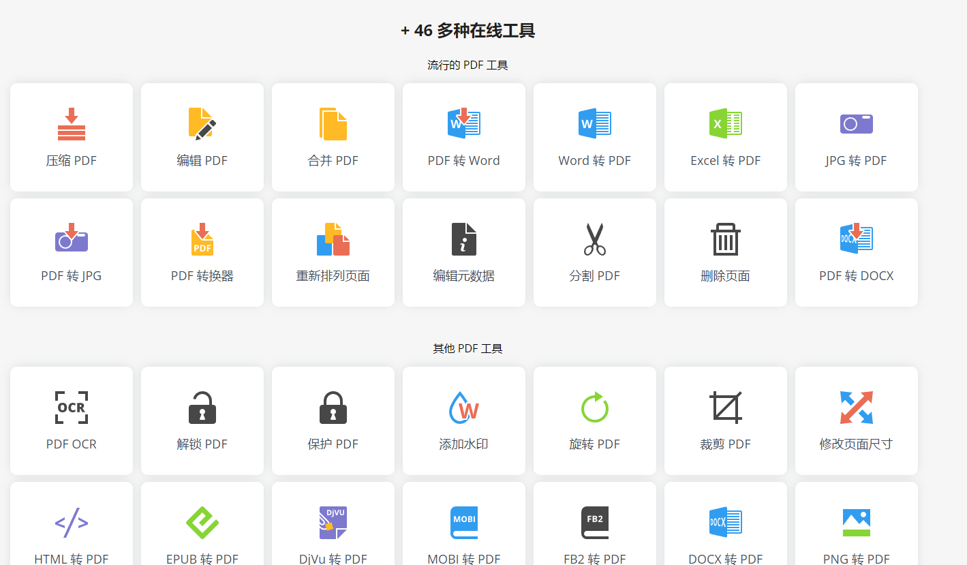Select the 合并 PDF merge icon
Viewport: 967px width, 565px height.
pos(333,124)
